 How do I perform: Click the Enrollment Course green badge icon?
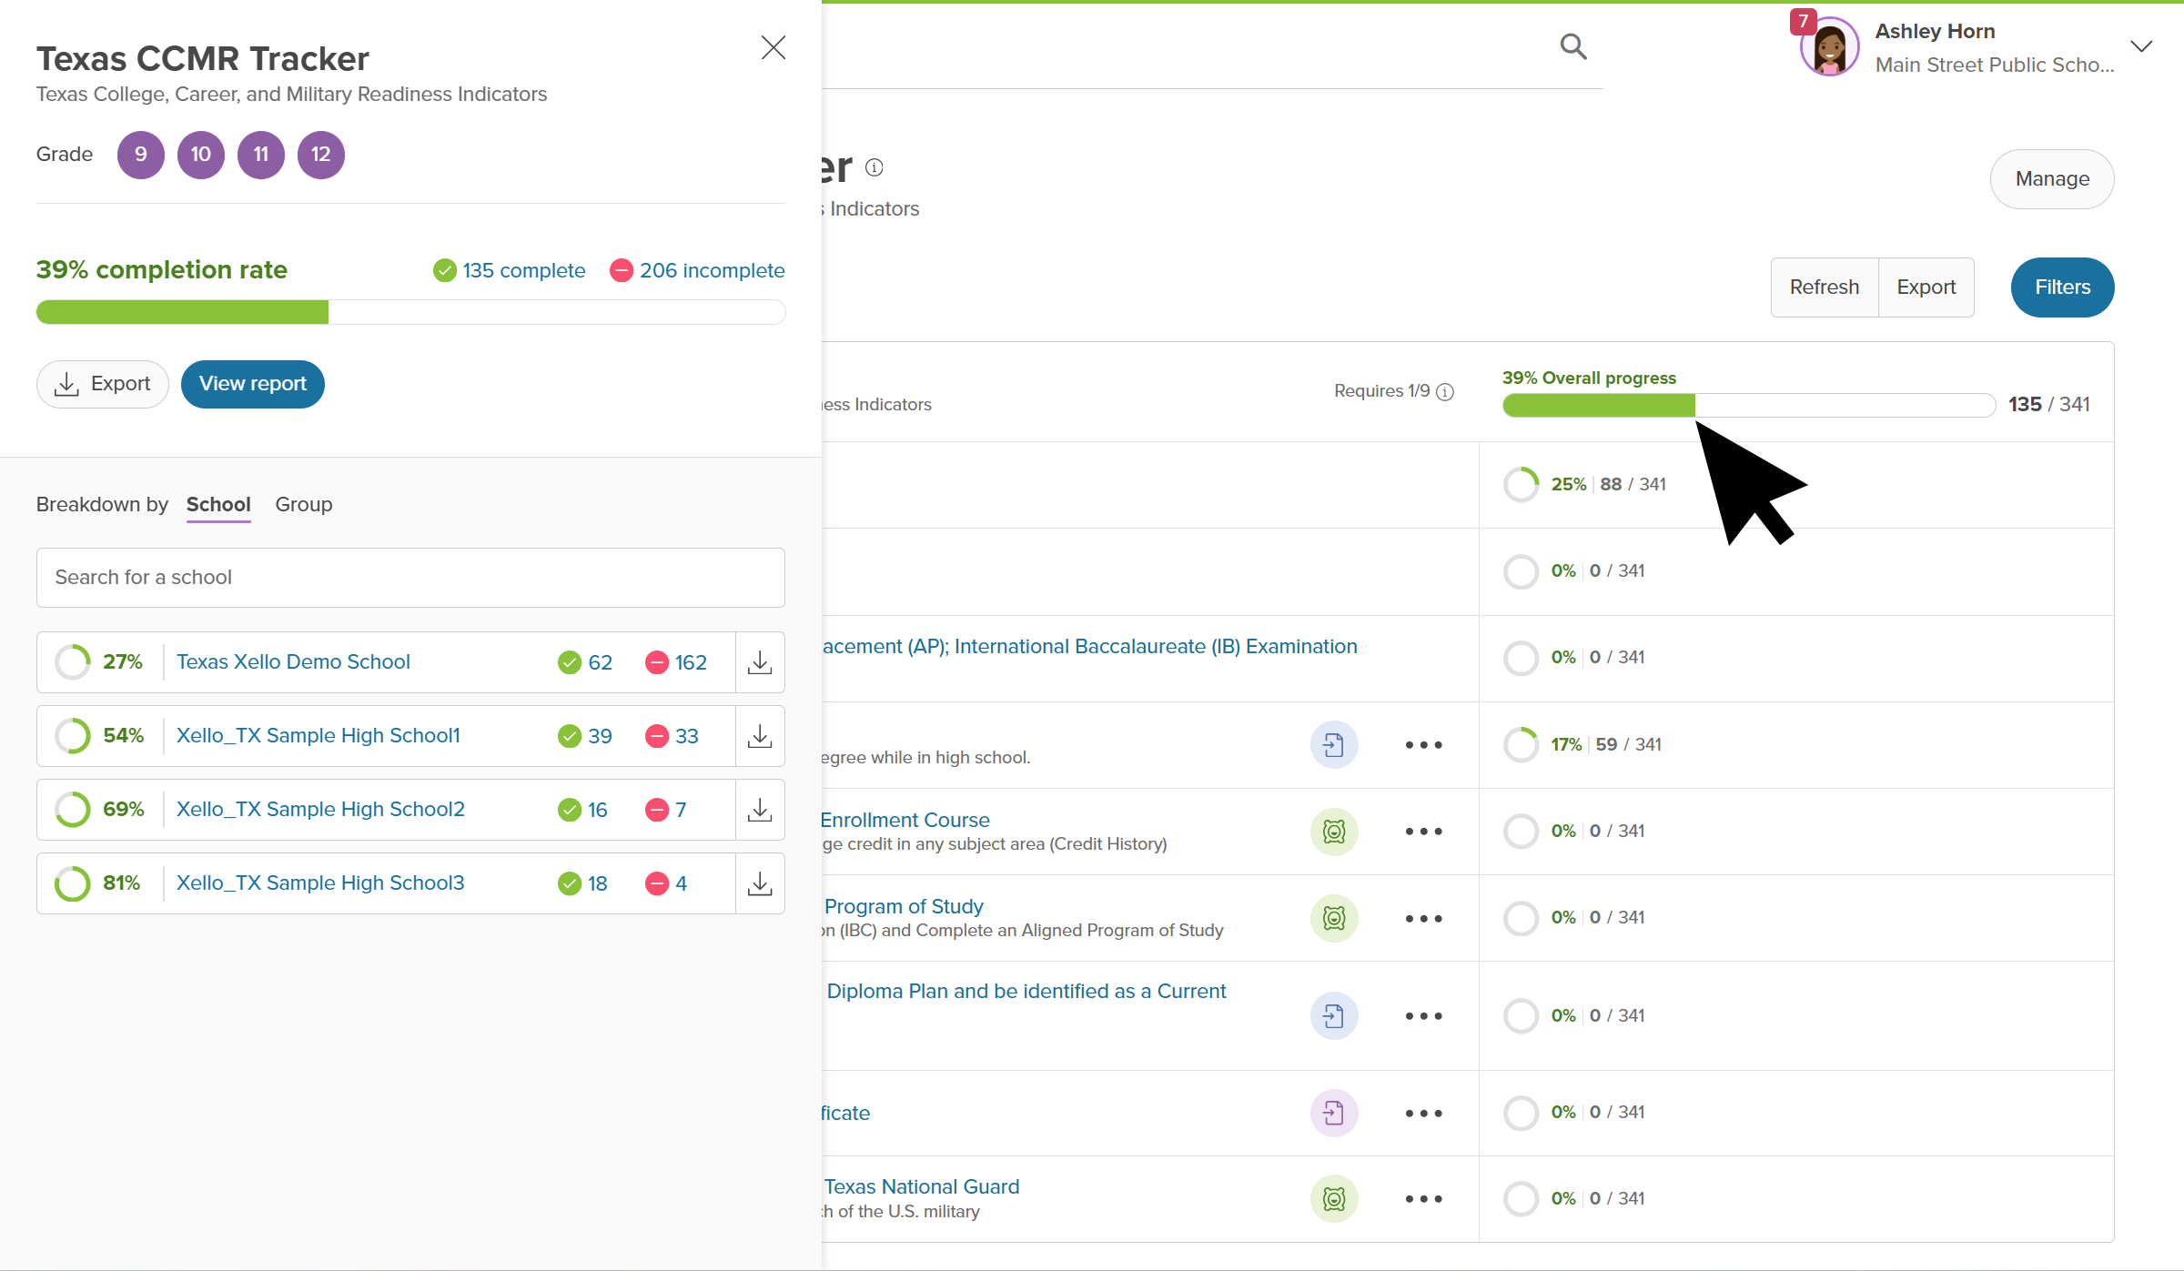tap(1334, 832)
